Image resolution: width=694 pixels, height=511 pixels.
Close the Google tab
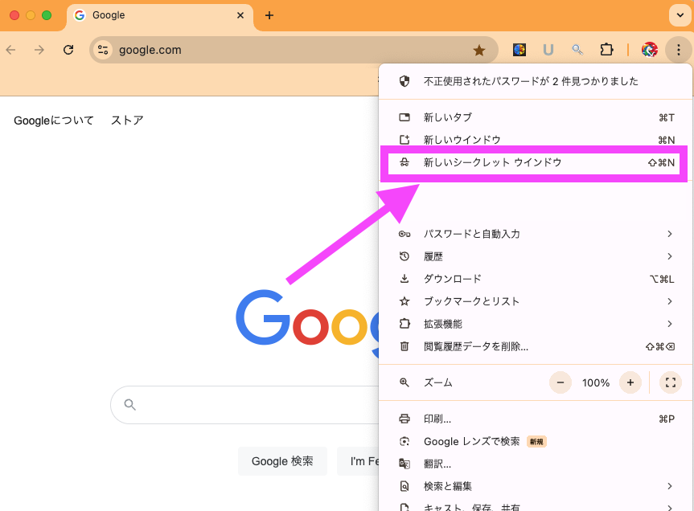[x=240, y=15]
